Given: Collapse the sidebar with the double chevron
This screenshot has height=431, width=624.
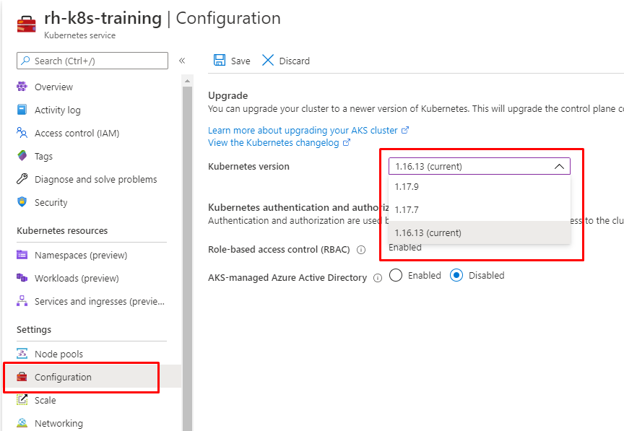Looking at the screenshot, I should (182, 61).
